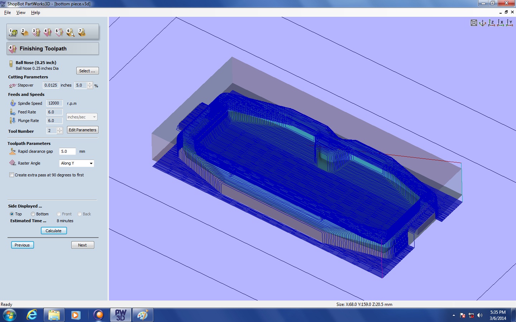The width and height of the screenshot is (516, 322).
Task: Click the volume tray icon
Action: [x=480, y=315]
